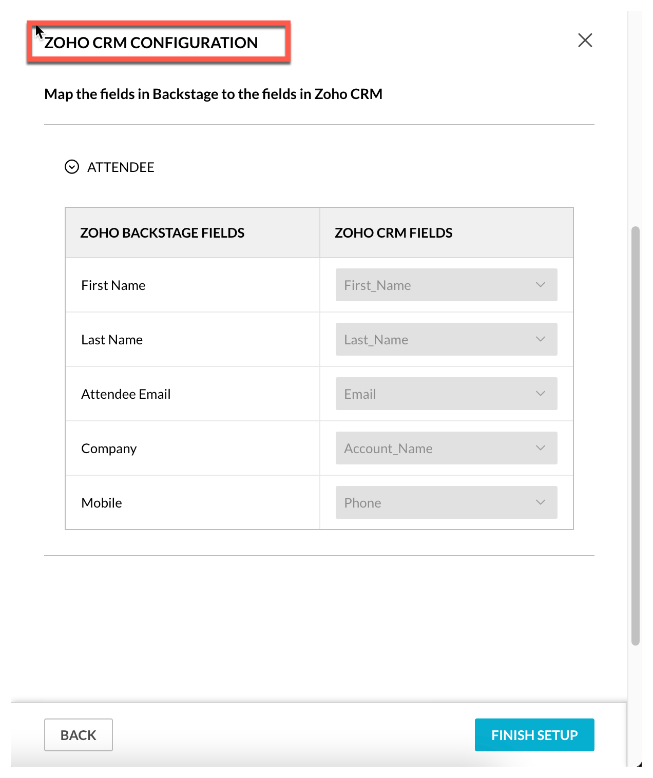Open the First_Name CRM field dropdown
This screenshot has width=653, height=778.
click(446, 285)
